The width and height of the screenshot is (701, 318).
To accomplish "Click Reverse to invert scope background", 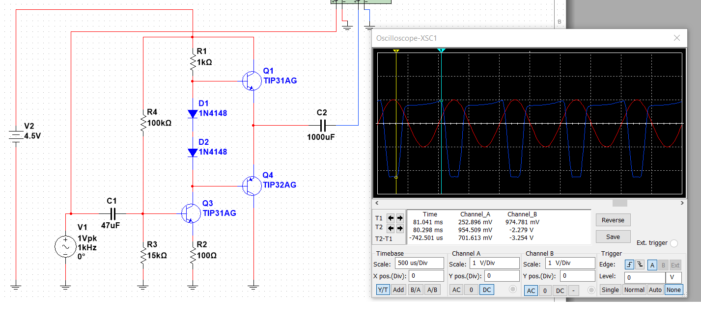I will (613, 220).
